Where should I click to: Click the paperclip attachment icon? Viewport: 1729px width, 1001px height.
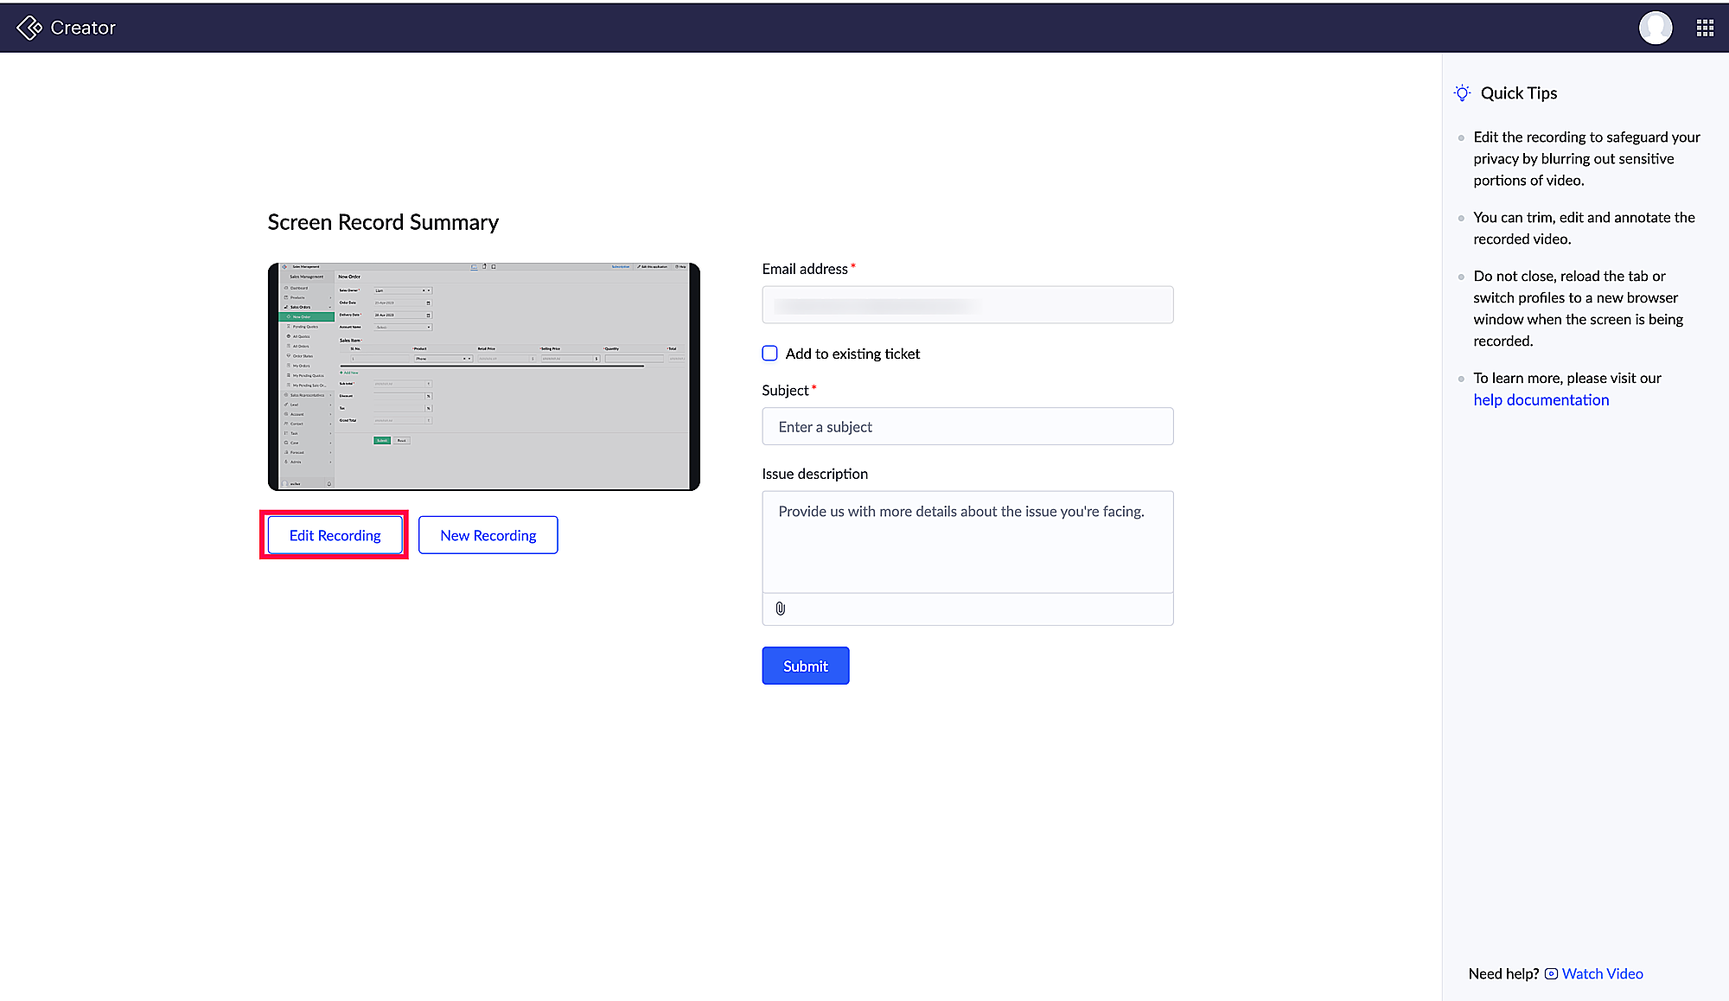[x=780, y=609]
